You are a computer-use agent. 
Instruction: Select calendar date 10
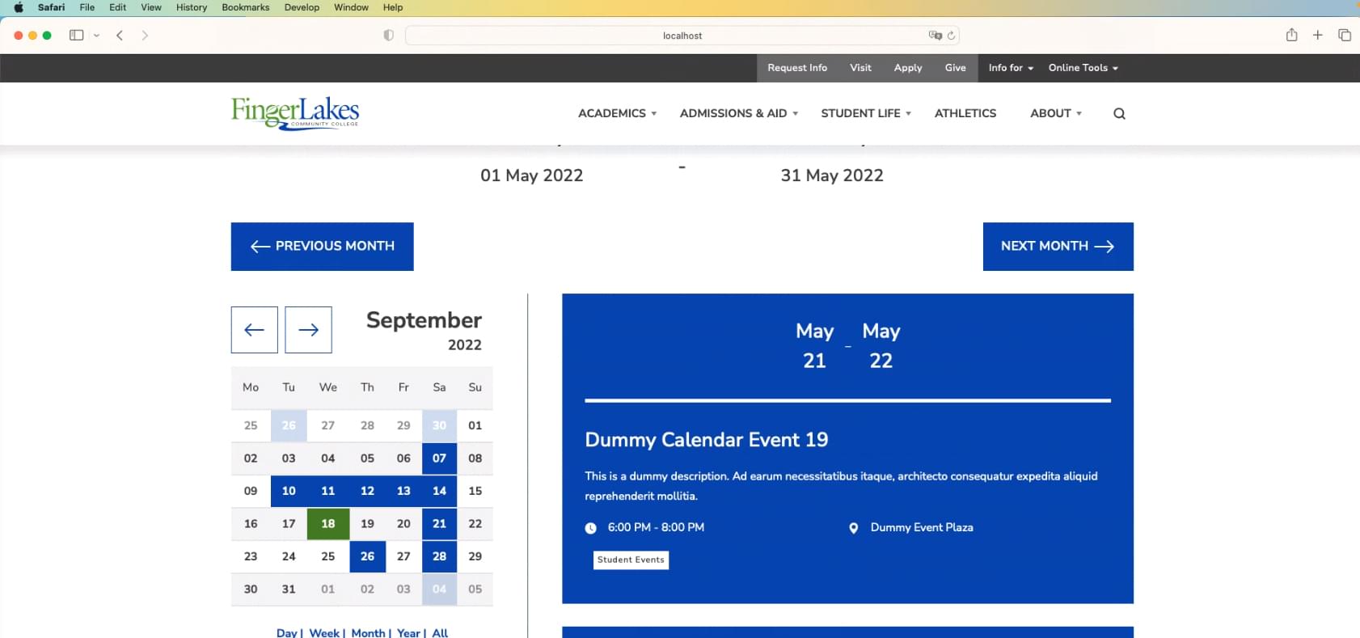289,491
